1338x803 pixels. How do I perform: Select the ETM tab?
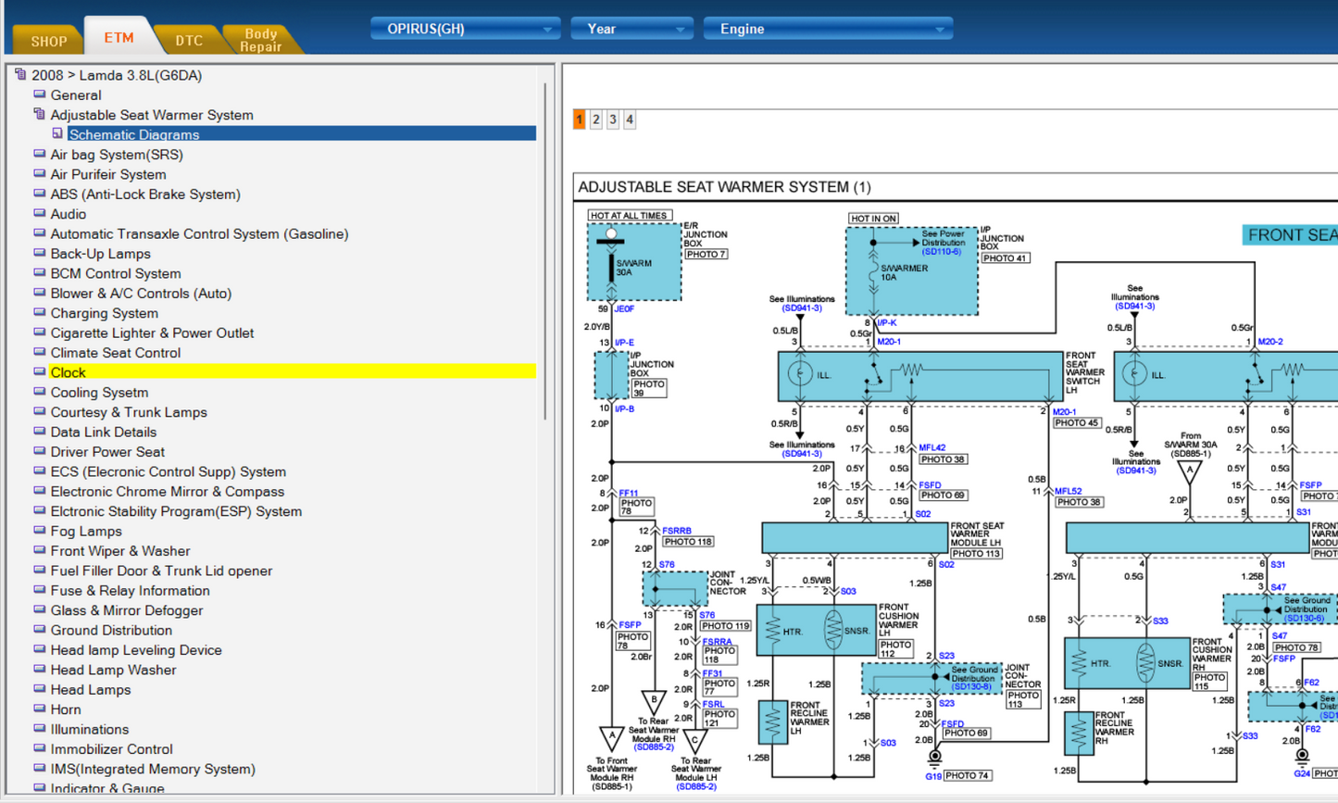point(119,37)
